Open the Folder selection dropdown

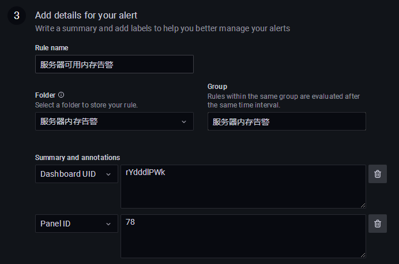coord(114,121)
